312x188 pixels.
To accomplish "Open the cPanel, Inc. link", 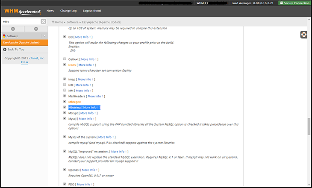I will point(37,58).
